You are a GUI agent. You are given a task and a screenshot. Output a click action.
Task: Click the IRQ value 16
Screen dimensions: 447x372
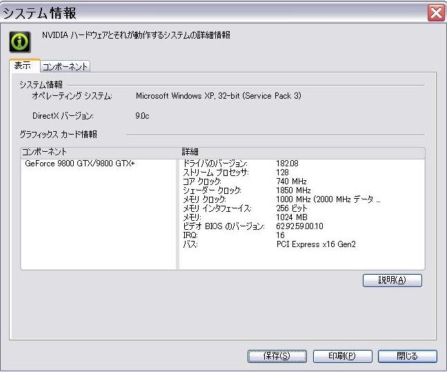click(x=280, y=235)
